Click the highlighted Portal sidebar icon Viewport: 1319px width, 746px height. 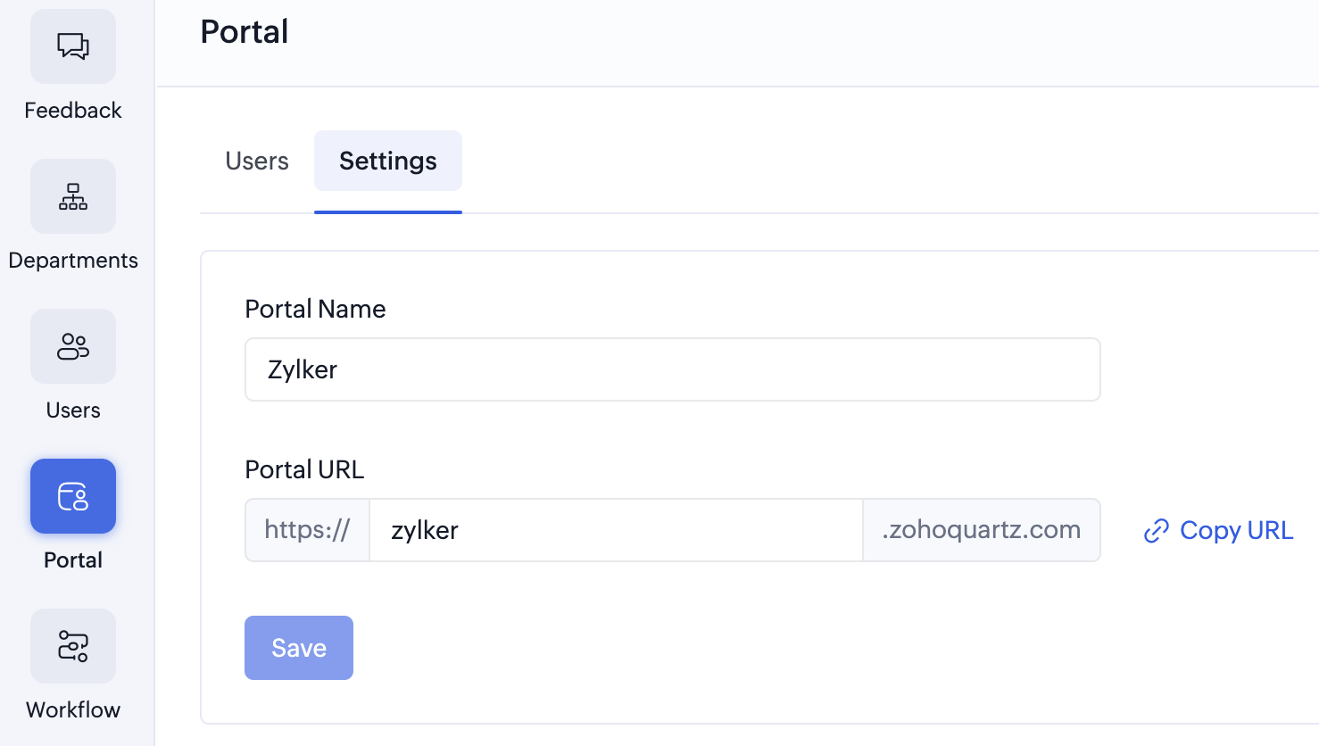click(x=73, y=496)
